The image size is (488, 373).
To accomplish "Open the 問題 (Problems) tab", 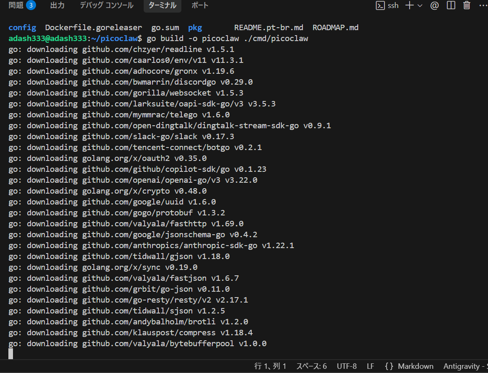I will click(16, 5).
